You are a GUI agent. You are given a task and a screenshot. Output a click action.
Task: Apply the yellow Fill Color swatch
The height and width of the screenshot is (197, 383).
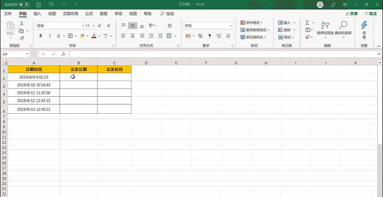point(82,36)
